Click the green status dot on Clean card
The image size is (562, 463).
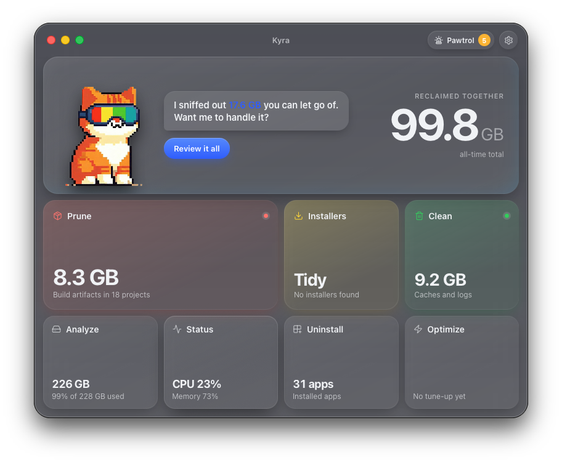coord(507,215)
